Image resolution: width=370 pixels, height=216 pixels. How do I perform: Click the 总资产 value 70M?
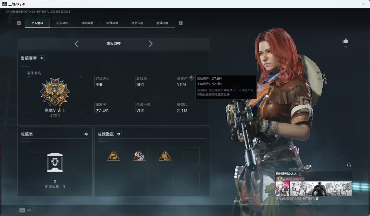click(x=181, y=85)
